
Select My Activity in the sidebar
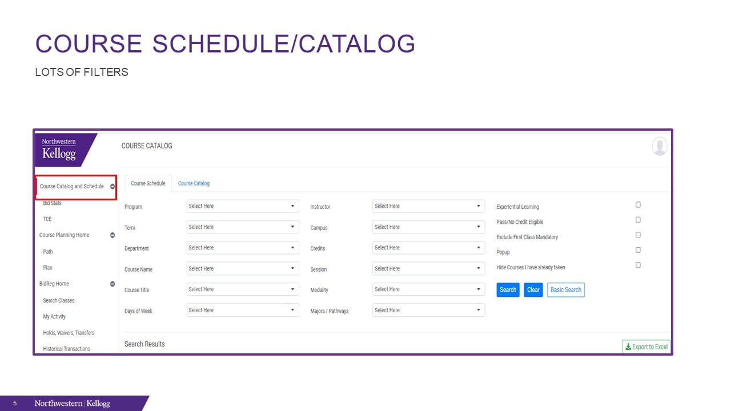pyautogui.click(x=54, y=316)
